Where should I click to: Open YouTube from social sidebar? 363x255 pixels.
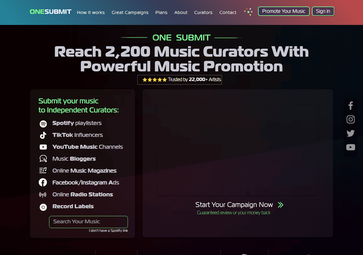click(x=351, y=147)
